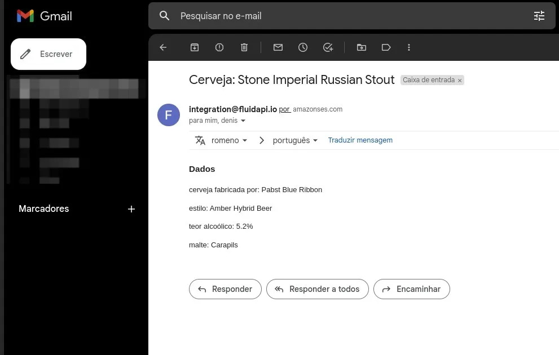Click the Caixa de entrada label
This screenshot has height=355, width=559.
click(x=429, y=80)
